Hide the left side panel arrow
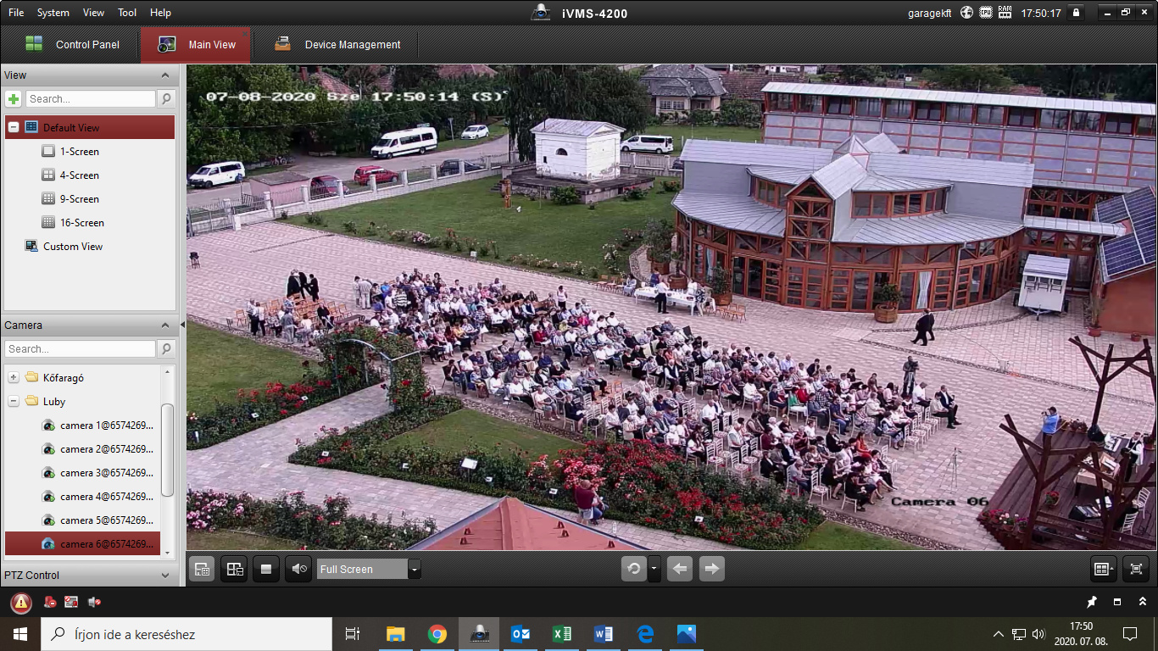 tap(182, 325)
